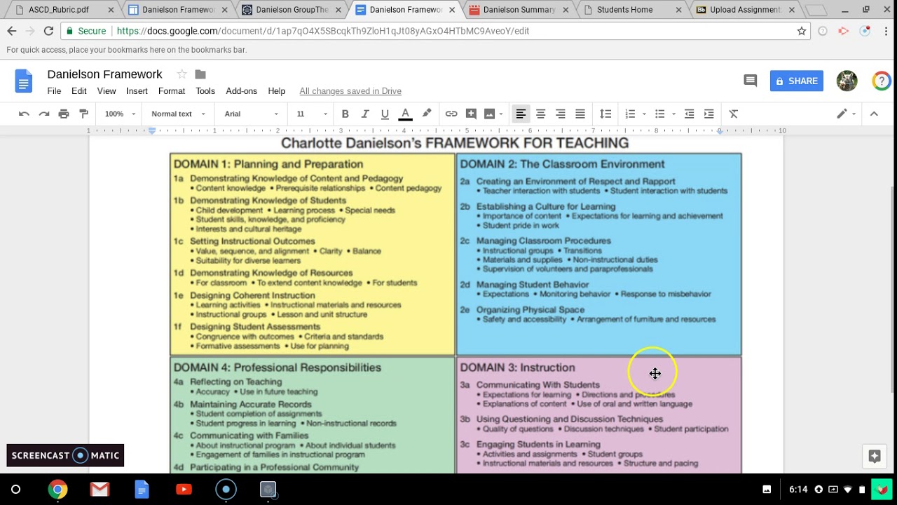The image size is (897, 505).
Task: Print the document
Action: click(x=64, y=114)
